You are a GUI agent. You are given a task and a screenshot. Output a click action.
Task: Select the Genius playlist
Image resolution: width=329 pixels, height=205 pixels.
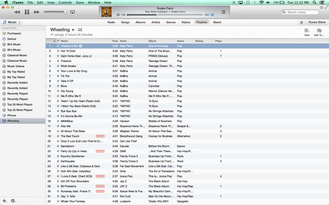click(23, 39)
